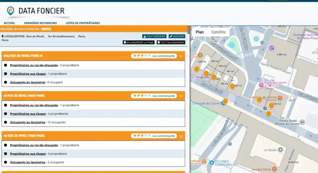
Task: Click the orange marker on Brasserie du Louvre
Action: pyautogui.click(x=259, y=99)
